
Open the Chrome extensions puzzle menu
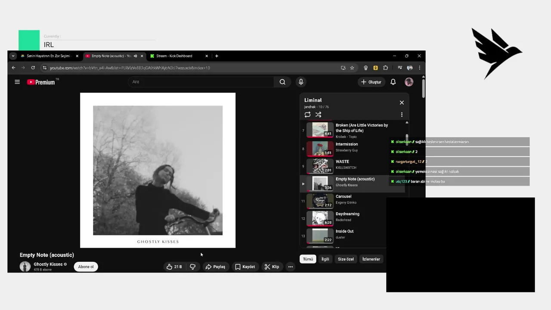[385, 68]
